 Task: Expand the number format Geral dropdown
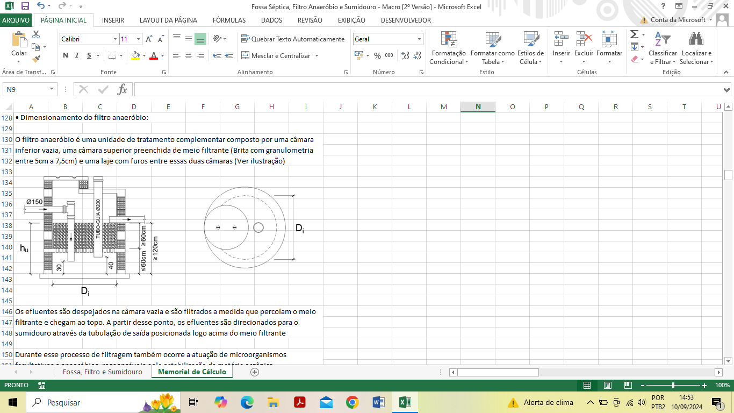tap(419, 39)
